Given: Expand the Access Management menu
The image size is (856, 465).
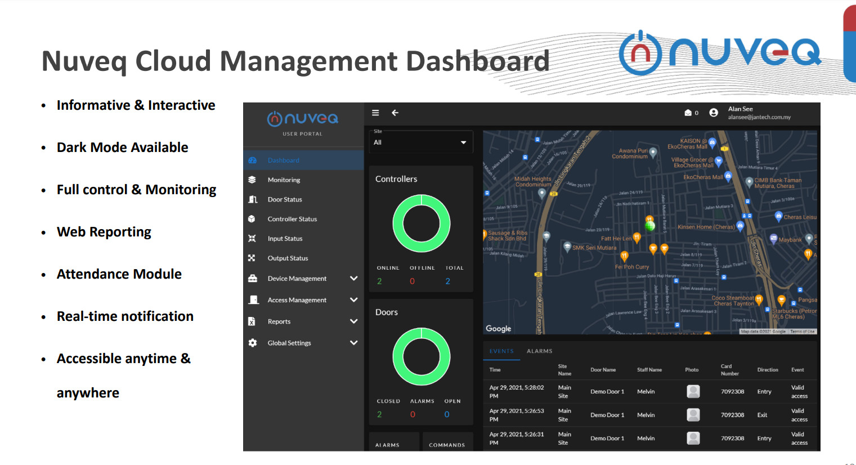Looking at the screenshot, I should click(353, 299).
